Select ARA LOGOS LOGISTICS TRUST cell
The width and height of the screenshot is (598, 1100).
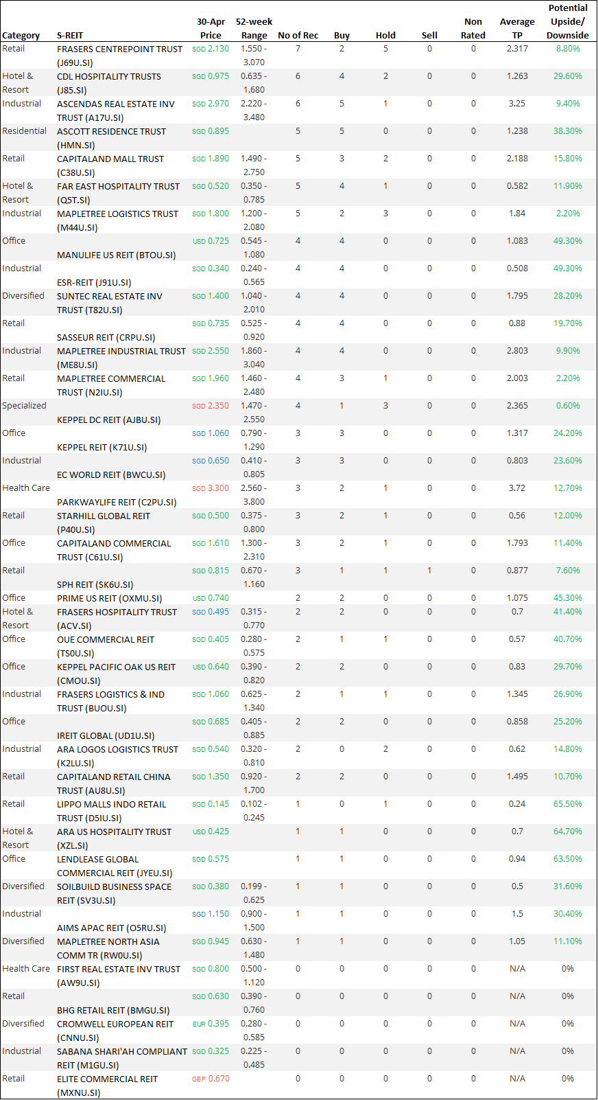coord(117,756)
